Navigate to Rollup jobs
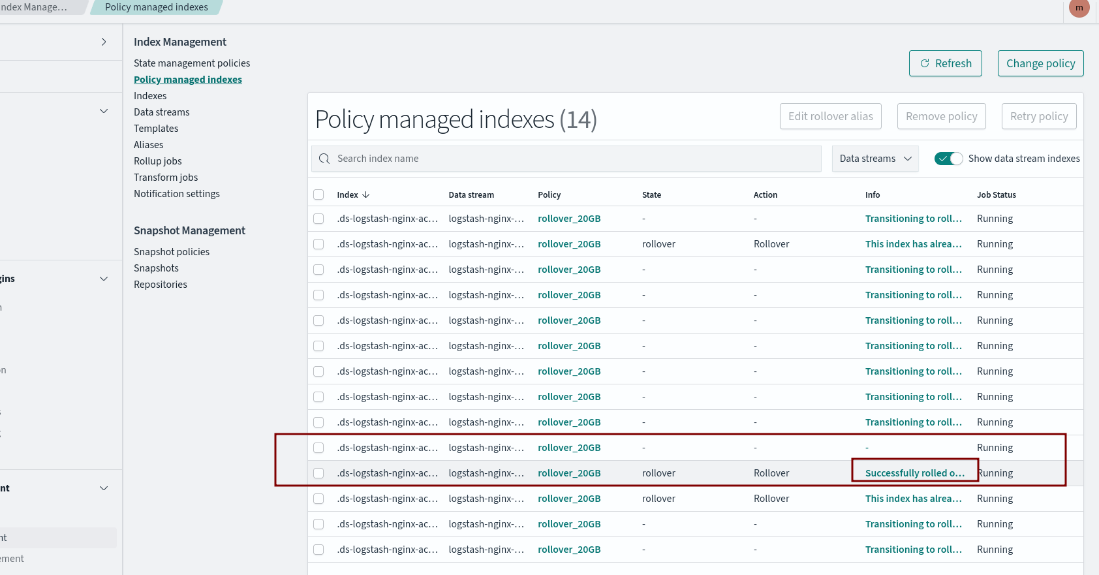 tap(158, 161)
